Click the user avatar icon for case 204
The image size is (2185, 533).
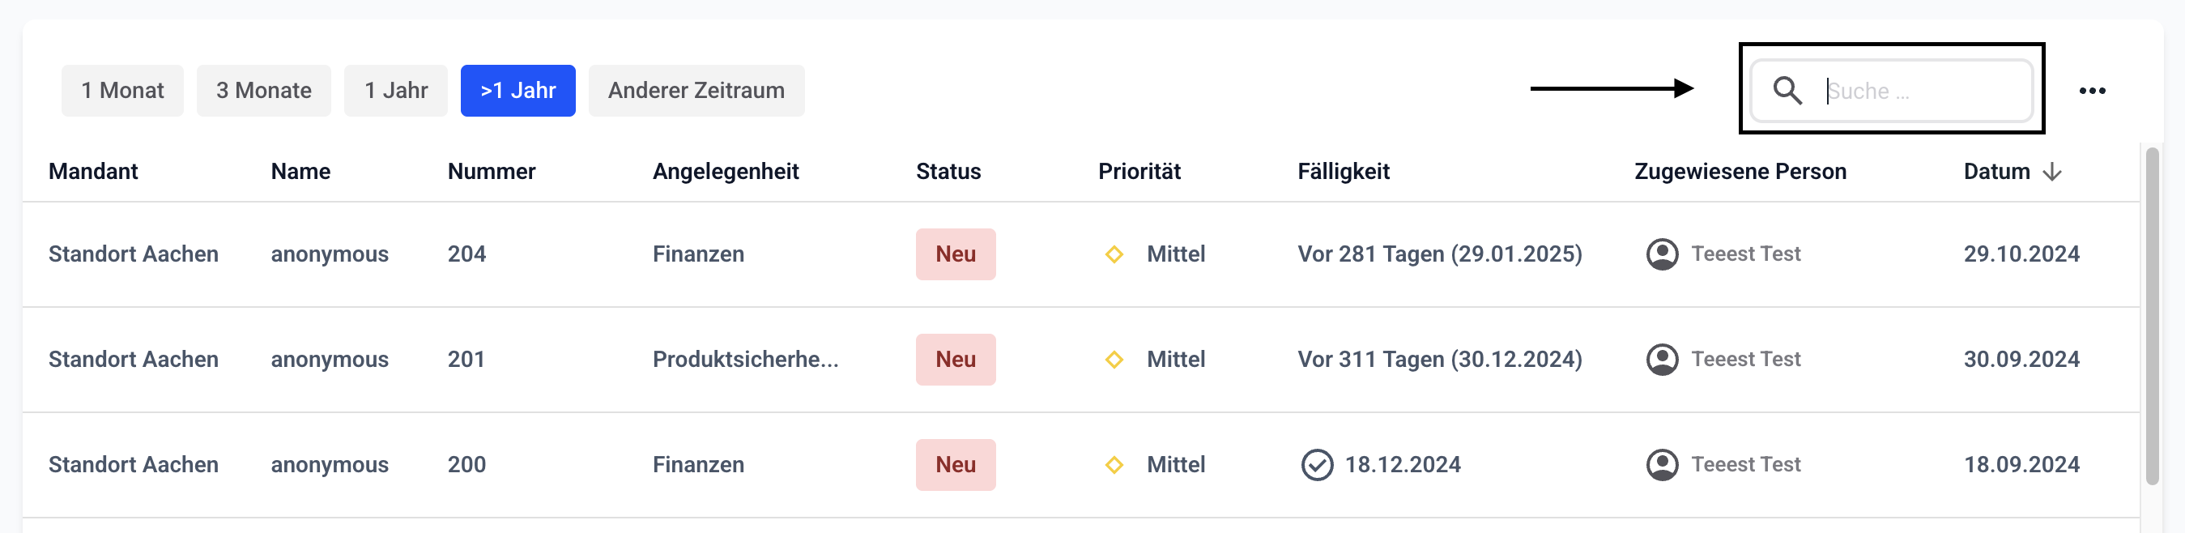(x=1662, y=254)
